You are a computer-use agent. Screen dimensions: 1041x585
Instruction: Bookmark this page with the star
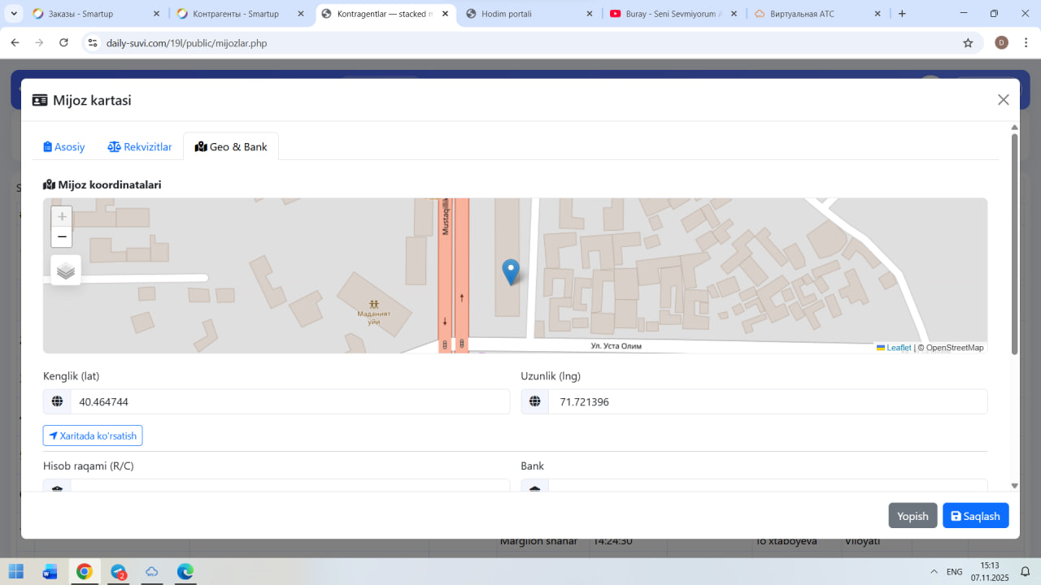click(968, 43)
